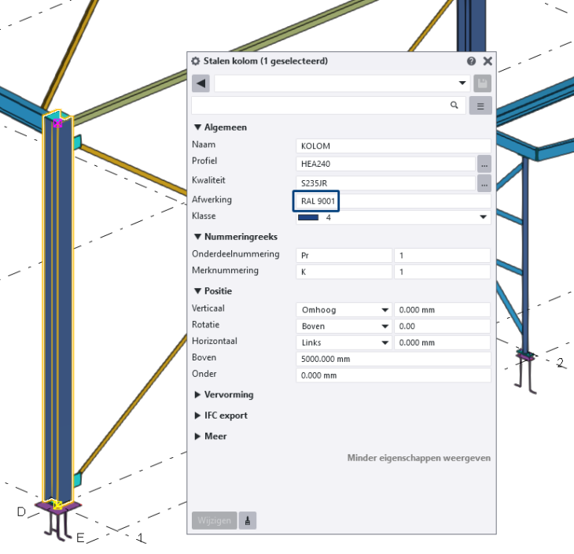Expand the Meer section
The width and height of the screenshot is (574, 554).
click(197, 437)
